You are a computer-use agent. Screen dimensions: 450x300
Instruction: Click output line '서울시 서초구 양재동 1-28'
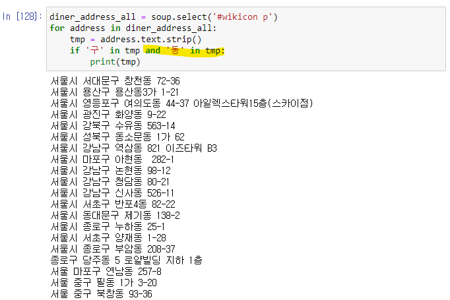point(108,237)
